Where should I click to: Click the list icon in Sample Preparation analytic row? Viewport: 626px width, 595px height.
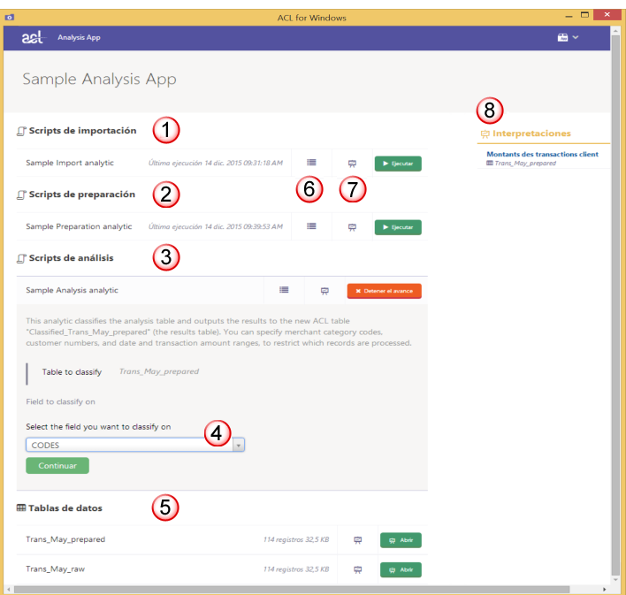(311, 226)
